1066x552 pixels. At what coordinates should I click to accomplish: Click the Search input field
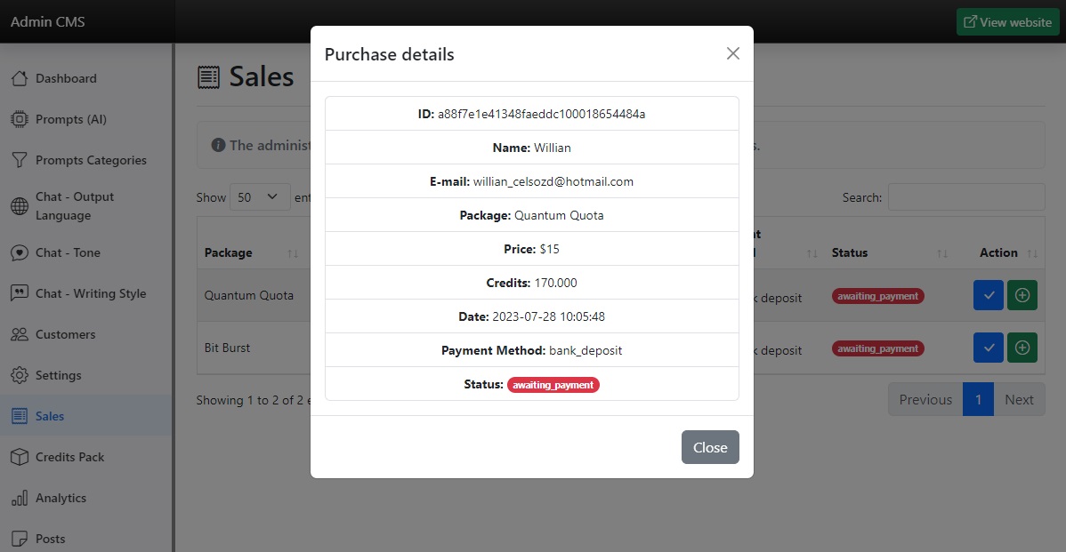pos(965,197)
